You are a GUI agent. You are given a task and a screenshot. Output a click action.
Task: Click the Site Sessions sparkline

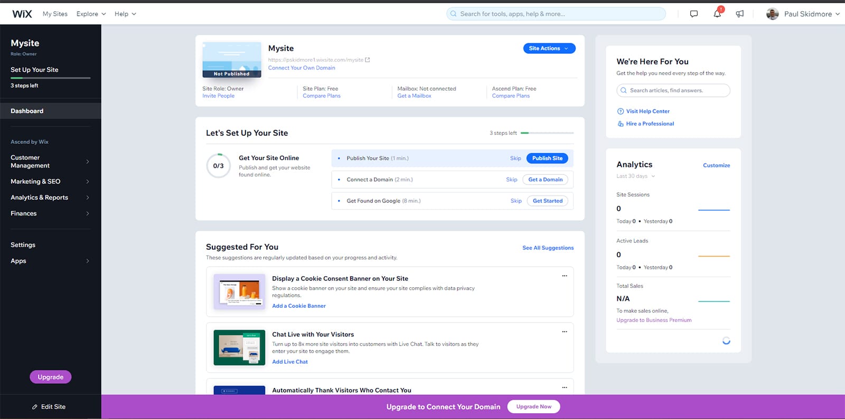[714, 210]
